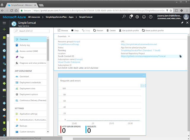This screenshot has height=140, width=190.
Task: Open the Chrome three-dot menu
Action: tap(187, 11)
